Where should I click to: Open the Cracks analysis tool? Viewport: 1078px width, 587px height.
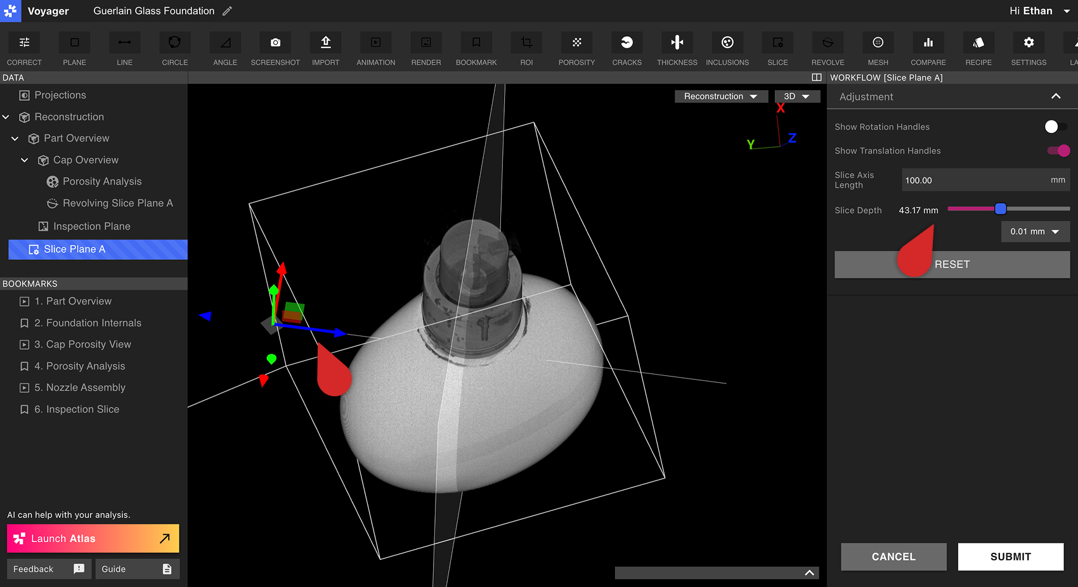pos(627,42)
